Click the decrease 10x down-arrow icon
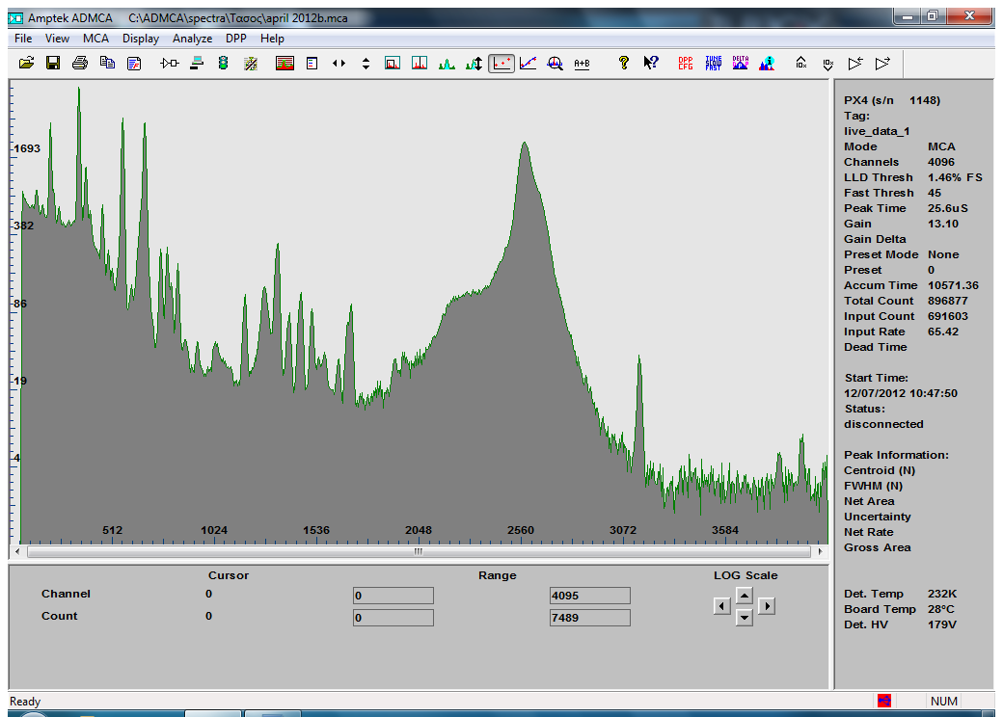The width and height of the screenshot is (1003, 717). 828,63
